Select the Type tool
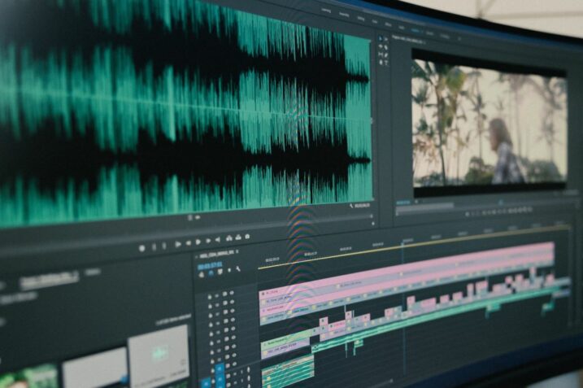Image resolution: width=583 pixels, height=388 pixels. pos(386,63)
